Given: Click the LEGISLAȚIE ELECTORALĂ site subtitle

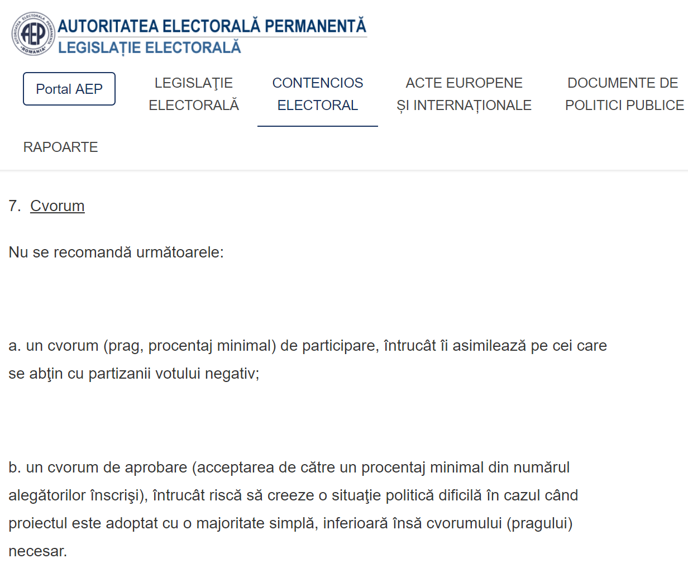Looking at the screenshot, I should pyautogui.click(x=150, y=47).
